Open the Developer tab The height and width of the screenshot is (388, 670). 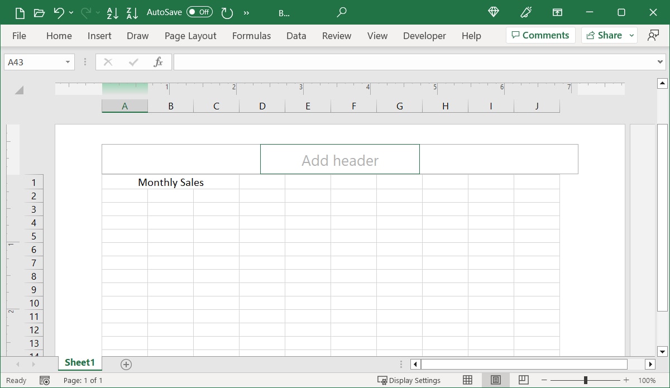tap(424, 36)
